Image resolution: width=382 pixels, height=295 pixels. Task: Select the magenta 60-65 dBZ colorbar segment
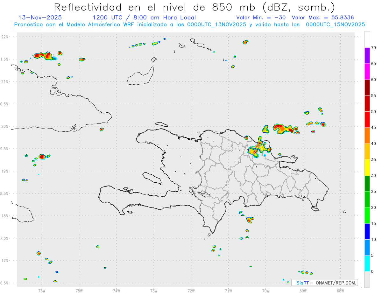(367, 72)
